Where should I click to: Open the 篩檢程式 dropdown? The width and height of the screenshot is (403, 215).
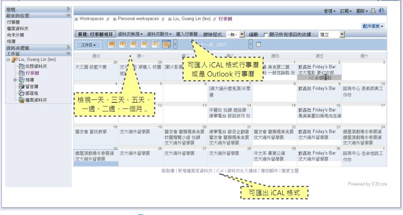tap(235, 35)
